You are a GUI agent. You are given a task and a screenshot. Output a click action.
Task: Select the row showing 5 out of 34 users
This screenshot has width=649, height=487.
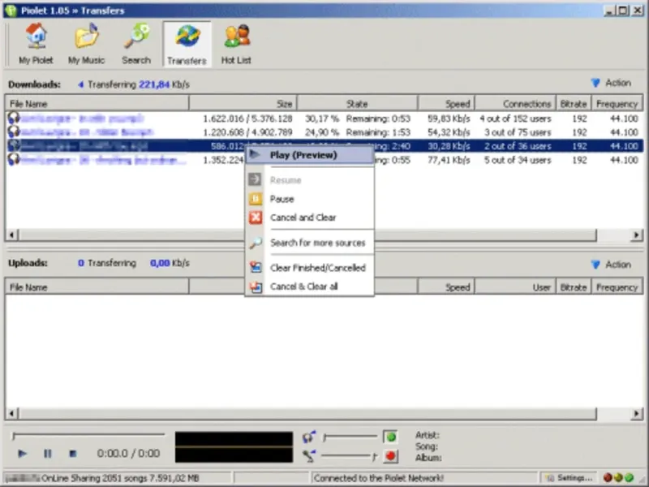[x=324, y=160]
